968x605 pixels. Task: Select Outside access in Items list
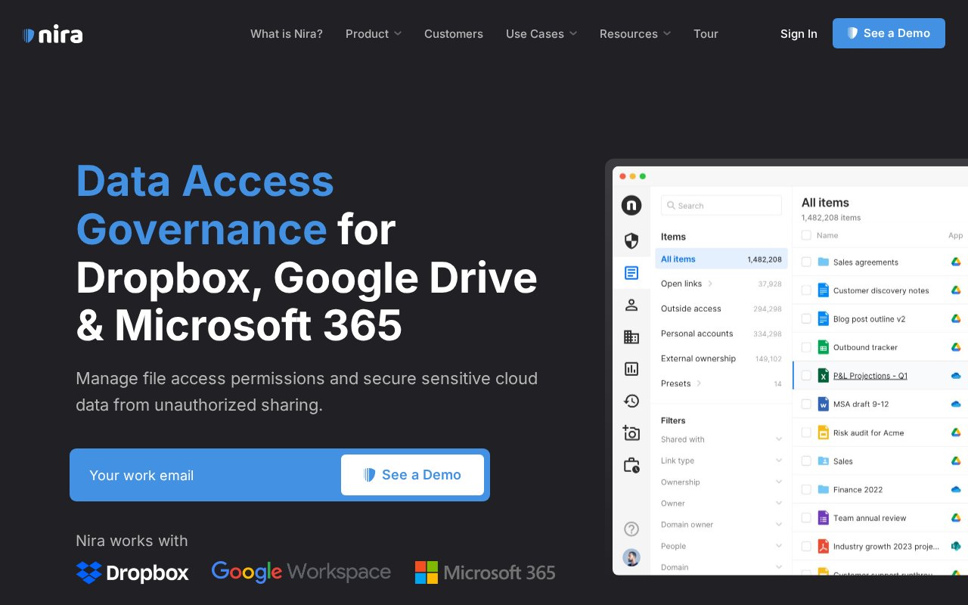click(721, 309)
